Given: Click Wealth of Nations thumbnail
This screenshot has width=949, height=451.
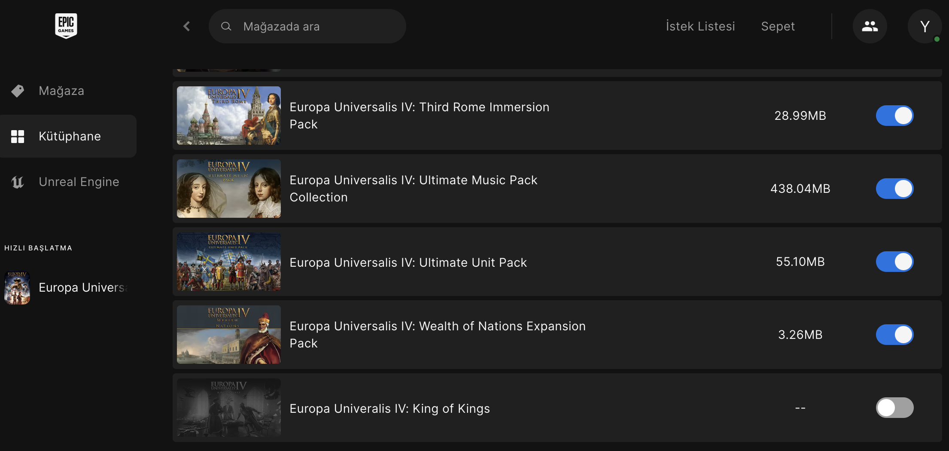Looking at the screenshot, I should point(229,335).
